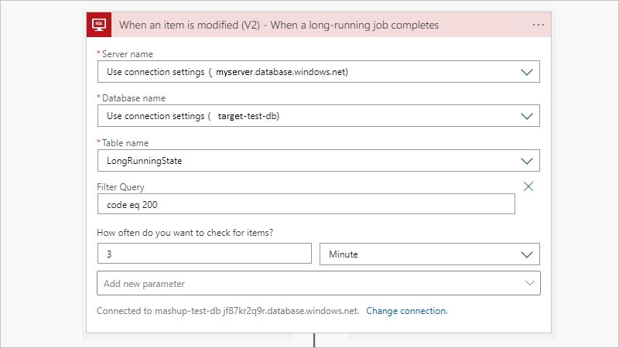This screenshot has width=619, height=348.
Task: Click the Change connection link
Action: [x=407, y=311]
